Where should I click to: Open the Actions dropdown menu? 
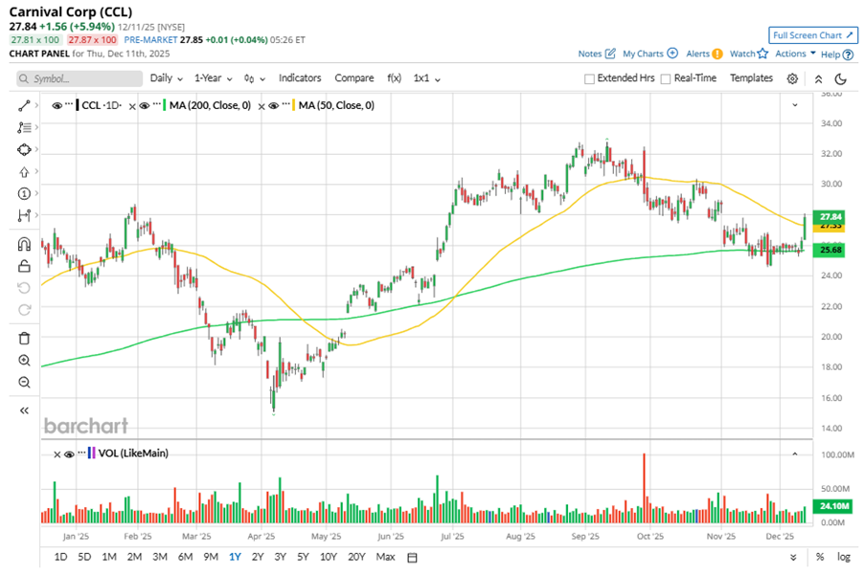click(x=795, y=55)
